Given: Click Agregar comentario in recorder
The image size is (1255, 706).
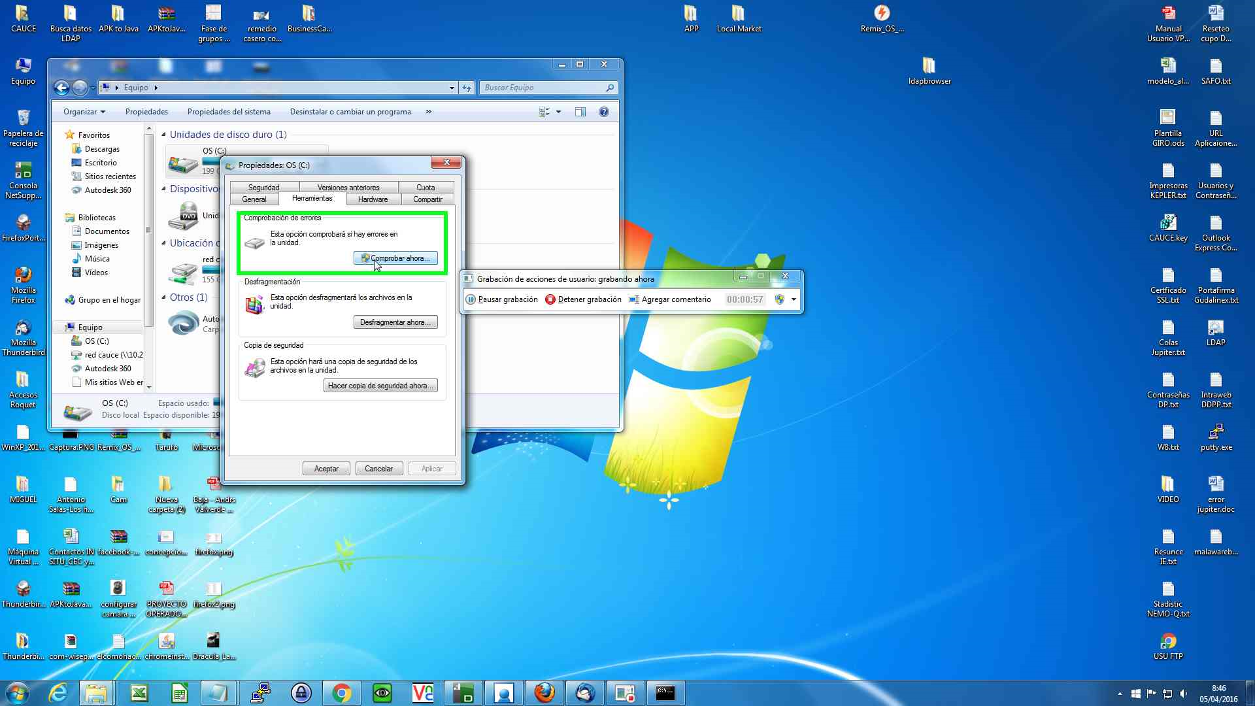Looking at the screenshot, I should point(670,299).
